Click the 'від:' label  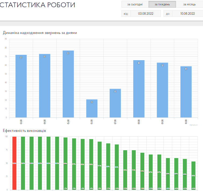[126, 14]
